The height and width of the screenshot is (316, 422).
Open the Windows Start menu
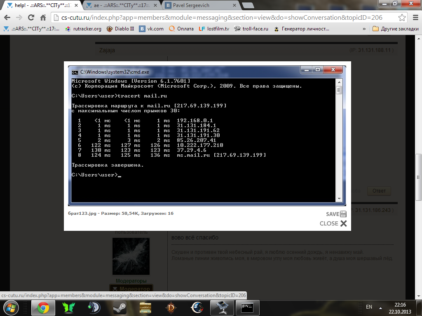[x=11, y=308]
